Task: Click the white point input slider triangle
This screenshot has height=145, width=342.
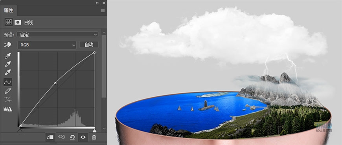Action: point(94,130)
